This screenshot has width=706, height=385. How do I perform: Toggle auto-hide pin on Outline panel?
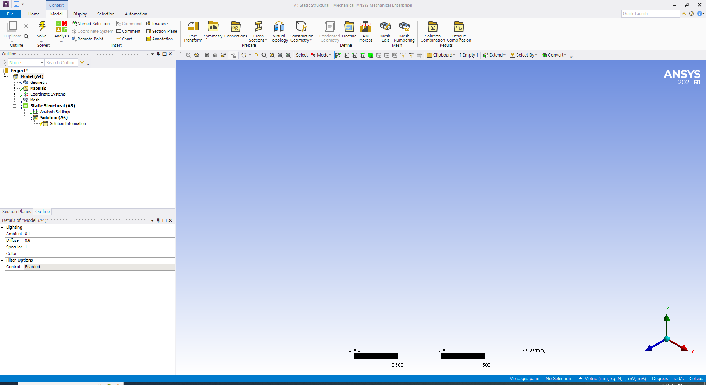158,54
